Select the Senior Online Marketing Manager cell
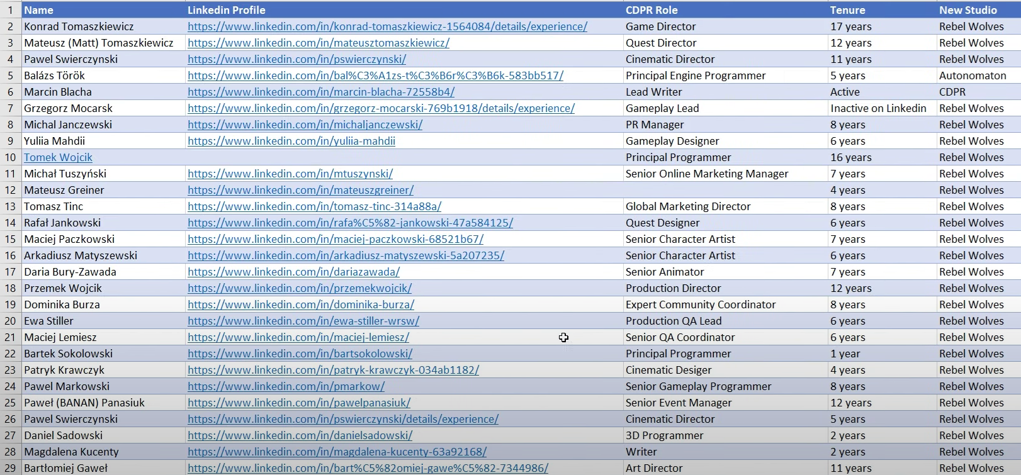 coord(725,174)
